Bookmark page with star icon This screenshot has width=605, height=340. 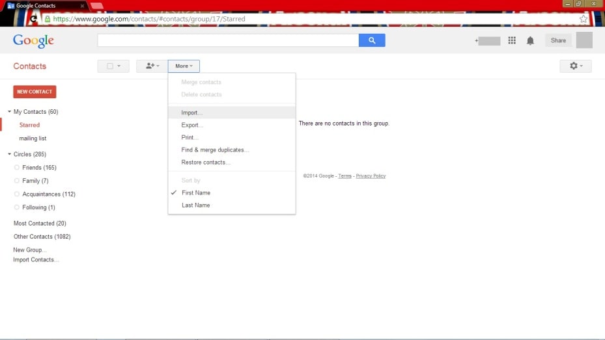pyautogui.click(x=583, y=19)
